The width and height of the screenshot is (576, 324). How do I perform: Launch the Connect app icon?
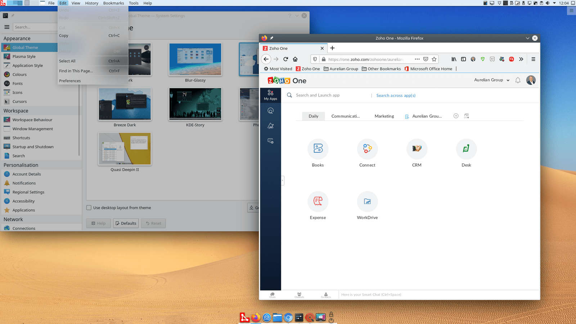367,149
